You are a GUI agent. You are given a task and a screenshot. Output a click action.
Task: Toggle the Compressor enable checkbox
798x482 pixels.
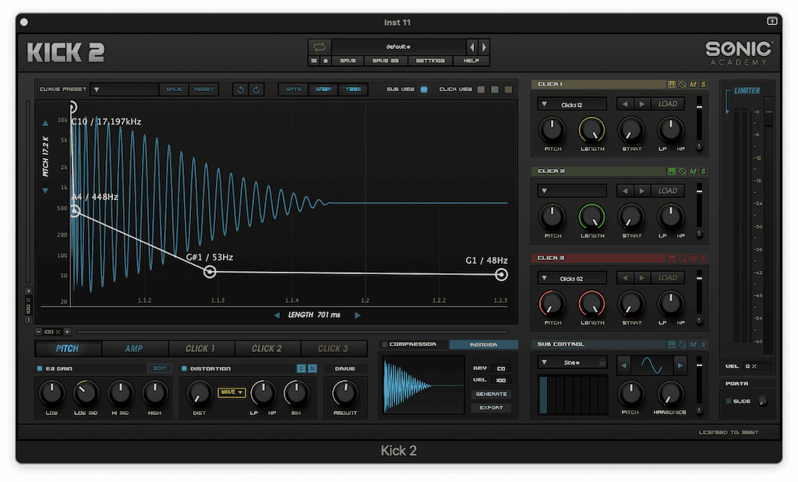[x=385, y=344]
